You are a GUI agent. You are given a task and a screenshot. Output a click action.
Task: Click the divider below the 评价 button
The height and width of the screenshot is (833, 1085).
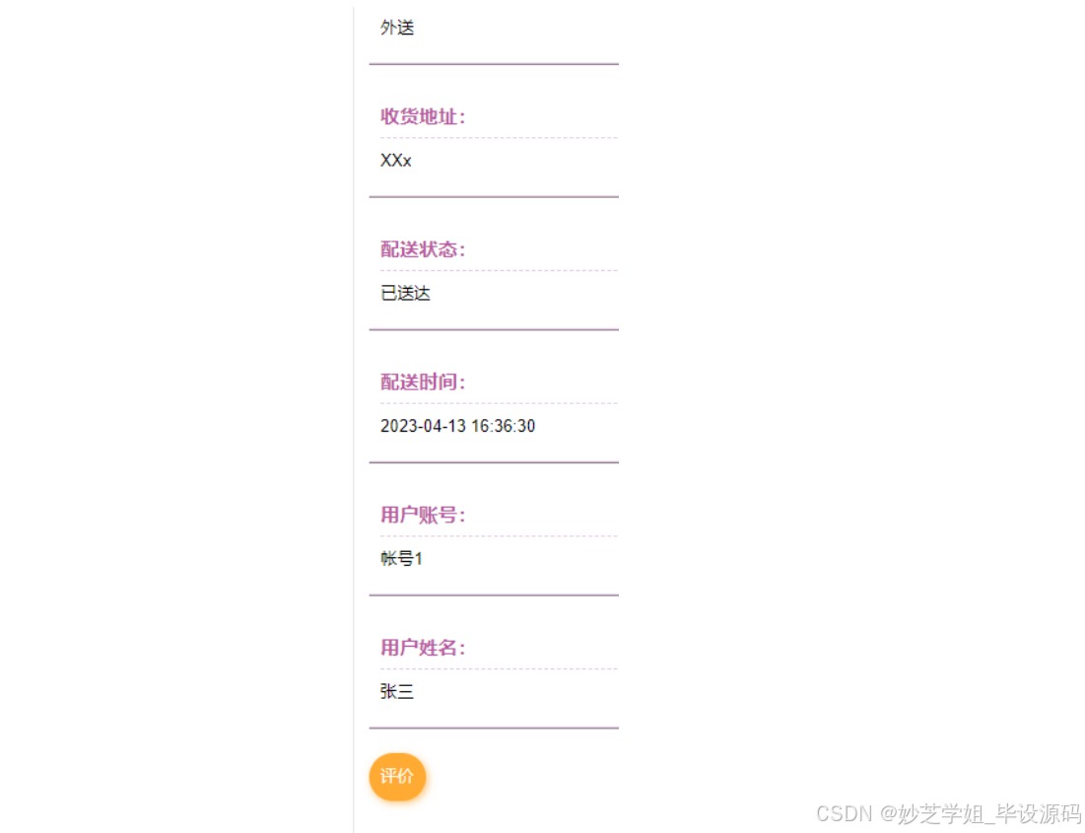493,729
